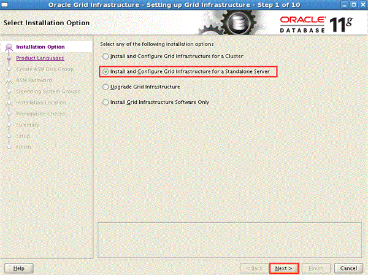Open the Product Languages step link

(x=40, y=58)
